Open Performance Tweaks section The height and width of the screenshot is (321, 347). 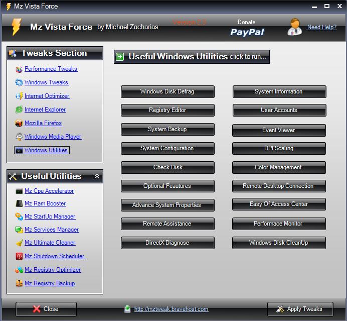click(x=51, y=69)
